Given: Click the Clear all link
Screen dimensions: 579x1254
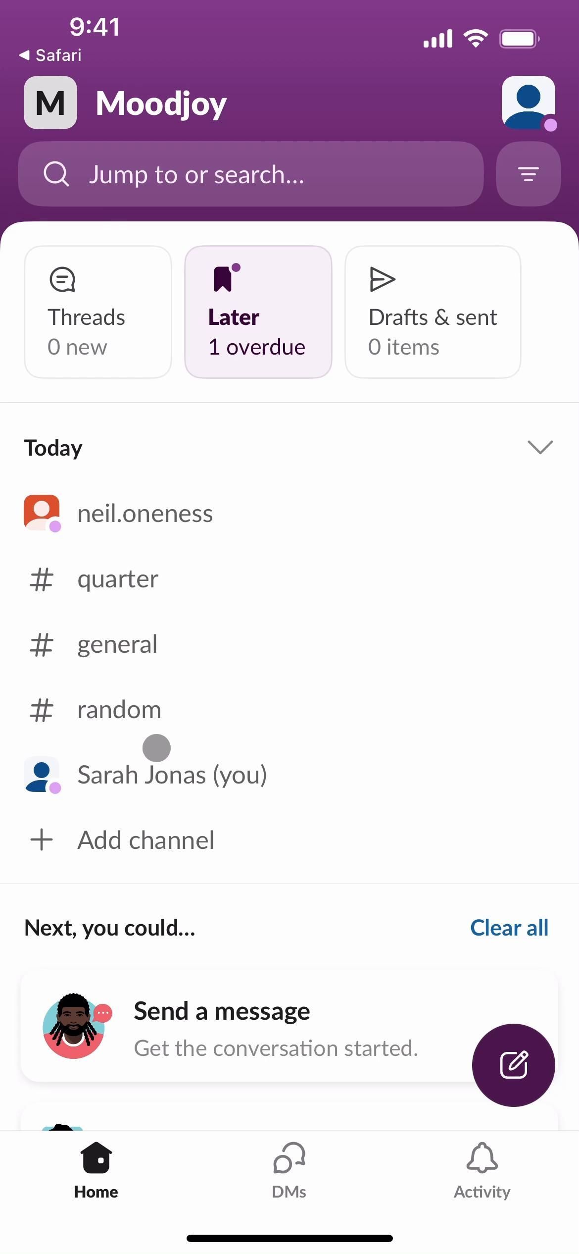Looking at the screenshot, I should (x=509, y=928).
